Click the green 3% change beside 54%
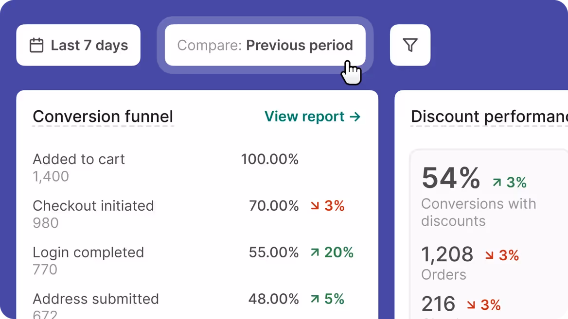The width and height of the screenshot is (568, 319). (x=509, y=183)
